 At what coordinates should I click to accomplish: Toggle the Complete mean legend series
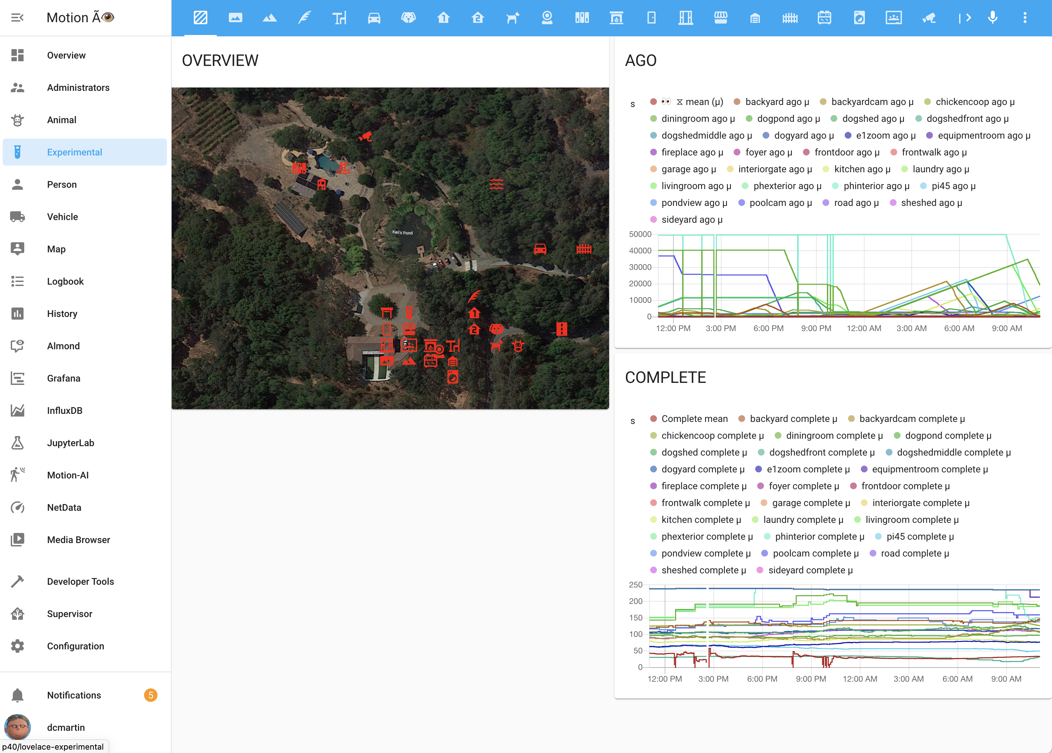coord(694,419)
